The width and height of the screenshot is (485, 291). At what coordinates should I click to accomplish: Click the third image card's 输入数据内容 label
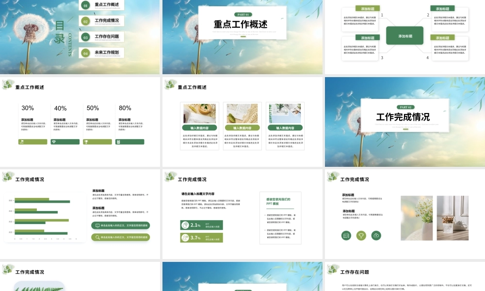285,128
